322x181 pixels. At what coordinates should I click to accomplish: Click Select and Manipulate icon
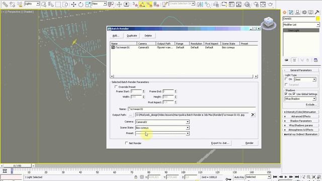119,5
